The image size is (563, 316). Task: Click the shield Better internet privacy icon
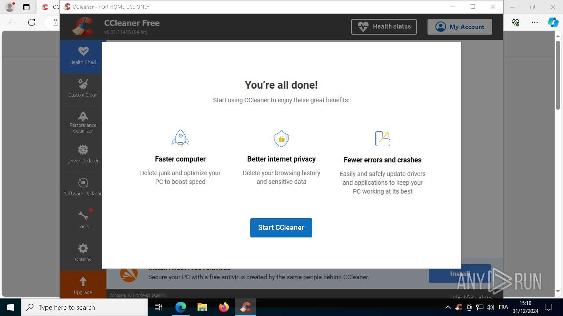pos(281,138)
